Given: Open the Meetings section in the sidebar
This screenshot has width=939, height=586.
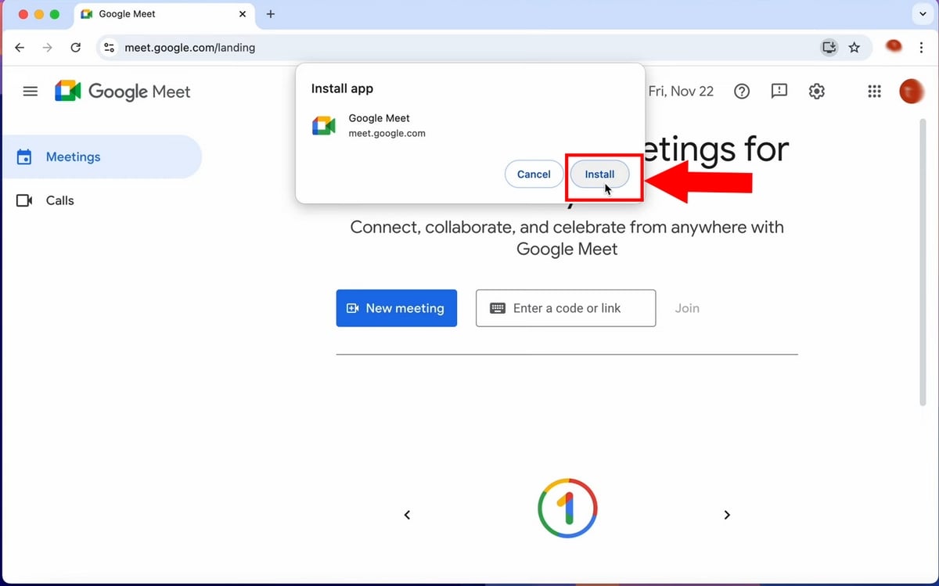Looking at the screenshot, I should pos(101,156).
